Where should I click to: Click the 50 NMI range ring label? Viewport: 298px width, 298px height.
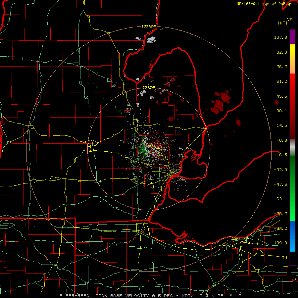click(x=149, y=88)
